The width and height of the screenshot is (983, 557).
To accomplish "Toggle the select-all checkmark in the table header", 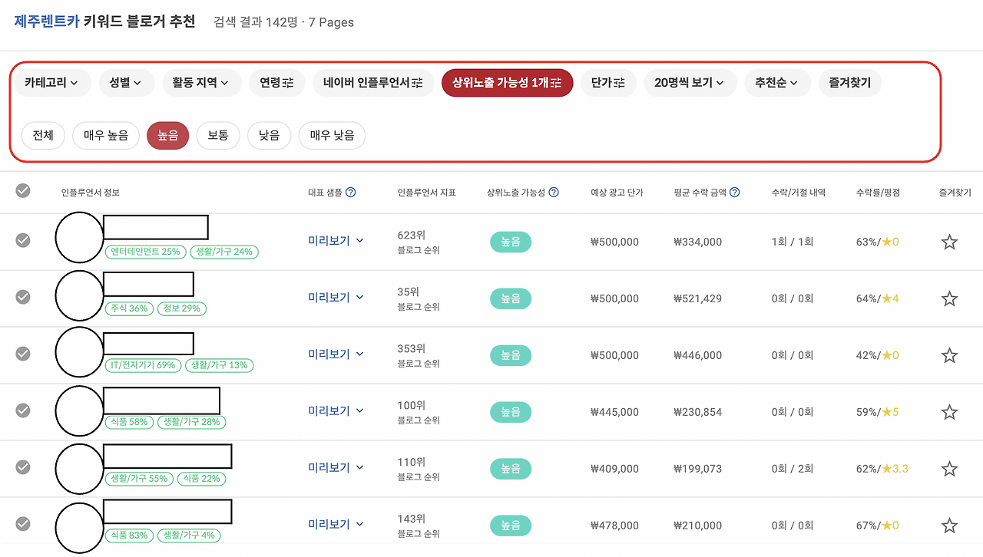I will 22,192.
